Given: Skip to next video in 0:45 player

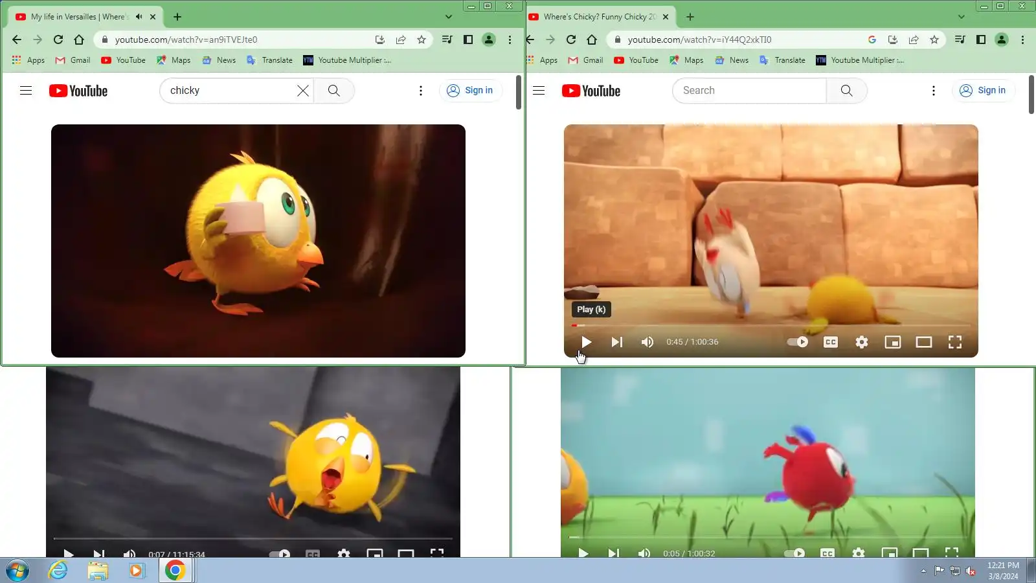Looking at the screenshot, I should pyautogui.click(x=616, y=342).
